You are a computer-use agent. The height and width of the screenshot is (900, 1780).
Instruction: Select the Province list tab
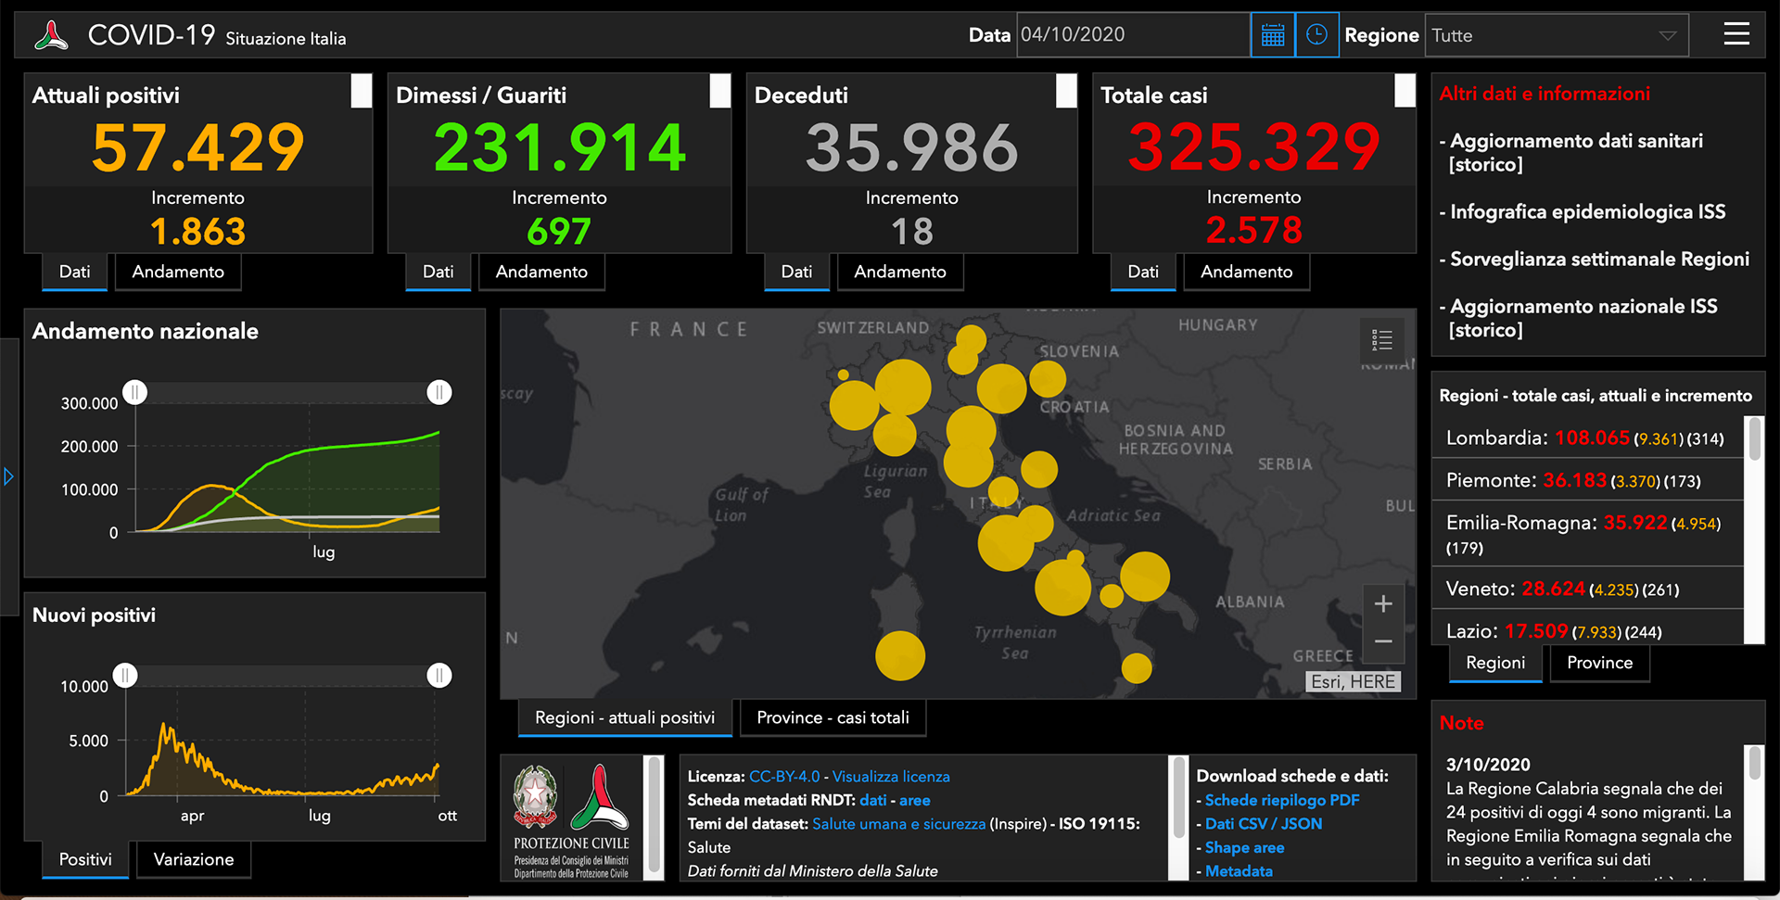point(1600,663)
